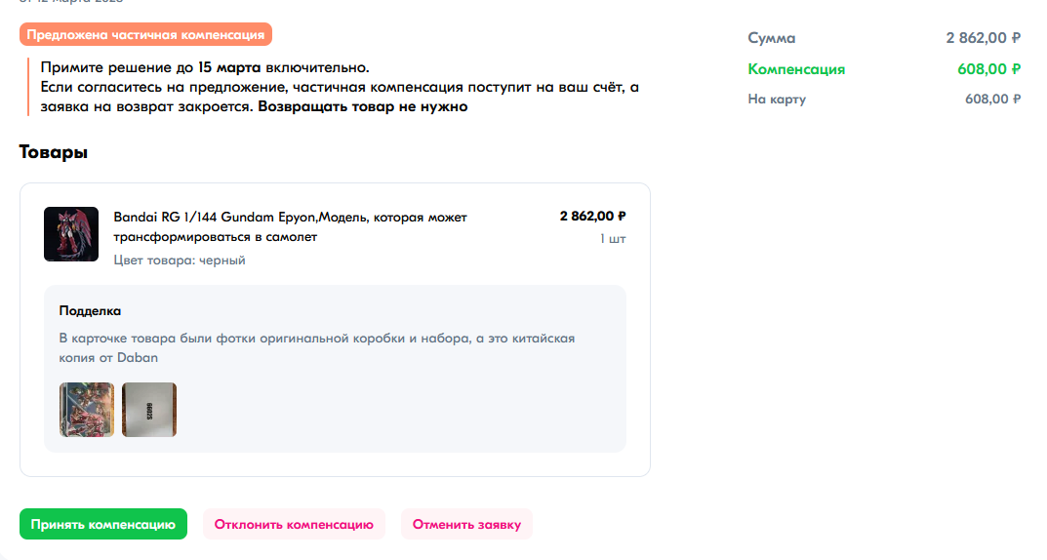Open the second attached photo of the white box
Screen dimensions: 1047x560
coord(149,410)
